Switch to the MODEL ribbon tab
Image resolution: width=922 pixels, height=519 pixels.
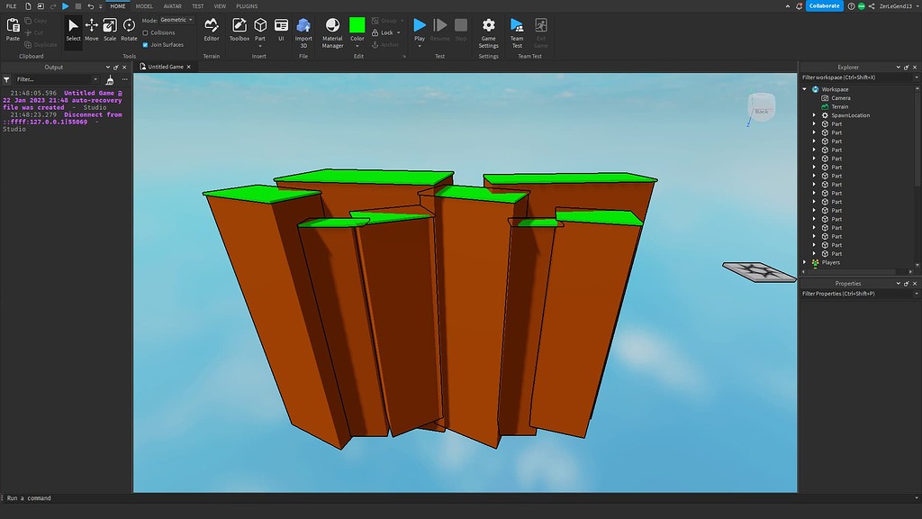pyautogui.click(x=144, y=6)
